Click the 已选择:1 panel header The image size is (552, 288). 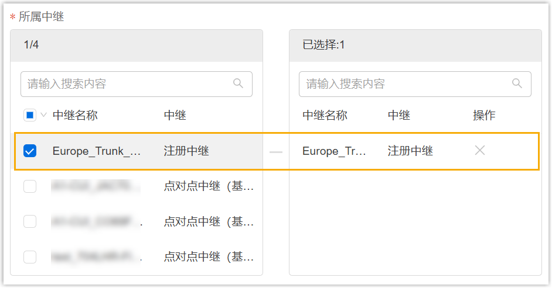click(x=324, y=45)
